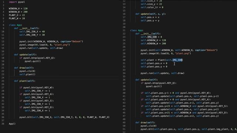The width and height of the screenshot is (237, 133).
Task: Click the 'self.IMG_ID0_Y += 1' statement
Action: click(37, 104)
